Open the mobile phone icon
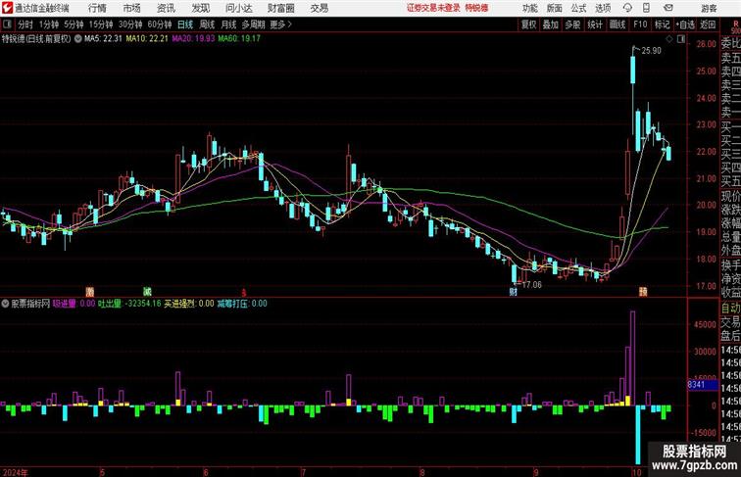The width and height of the screenshot is (741, 477). (x=646, y=8)
